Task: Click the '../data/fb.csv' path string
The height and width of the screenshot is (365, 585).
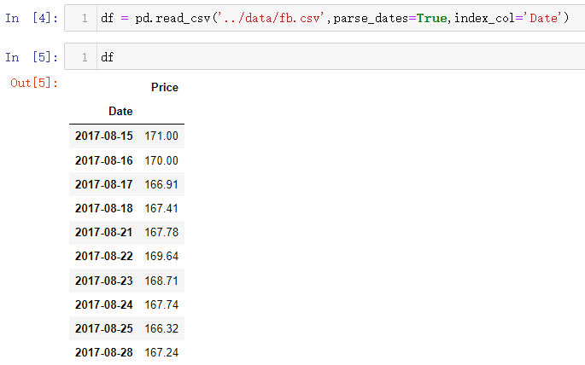Action: pyautogui.click(x=272, y=18)
